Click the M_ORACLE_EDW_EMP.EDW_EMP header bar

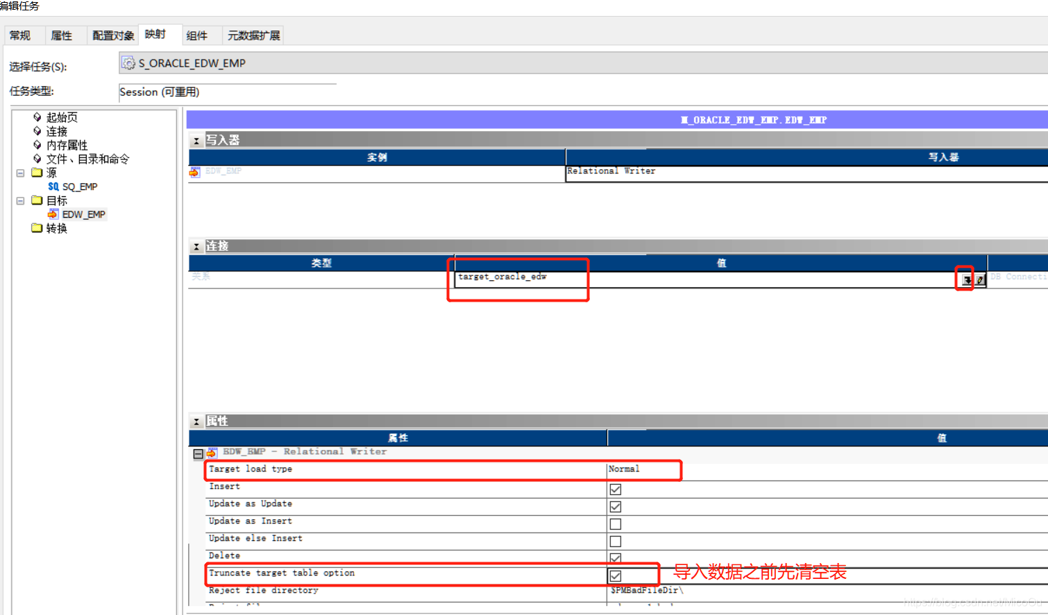point(617,119)
